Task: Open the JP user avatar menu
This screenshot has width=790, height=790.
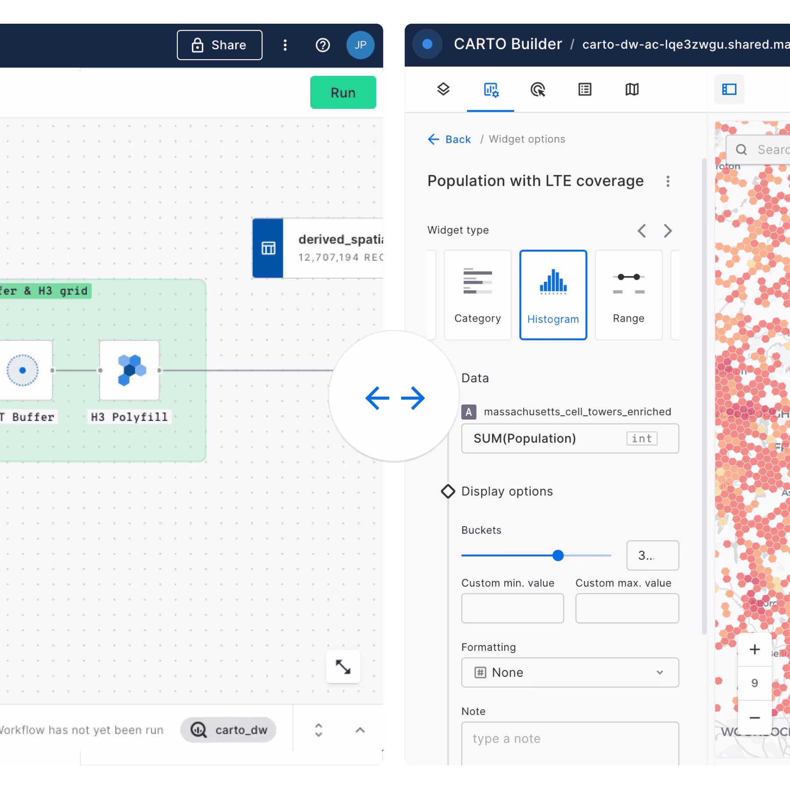Action: (360, 45)
